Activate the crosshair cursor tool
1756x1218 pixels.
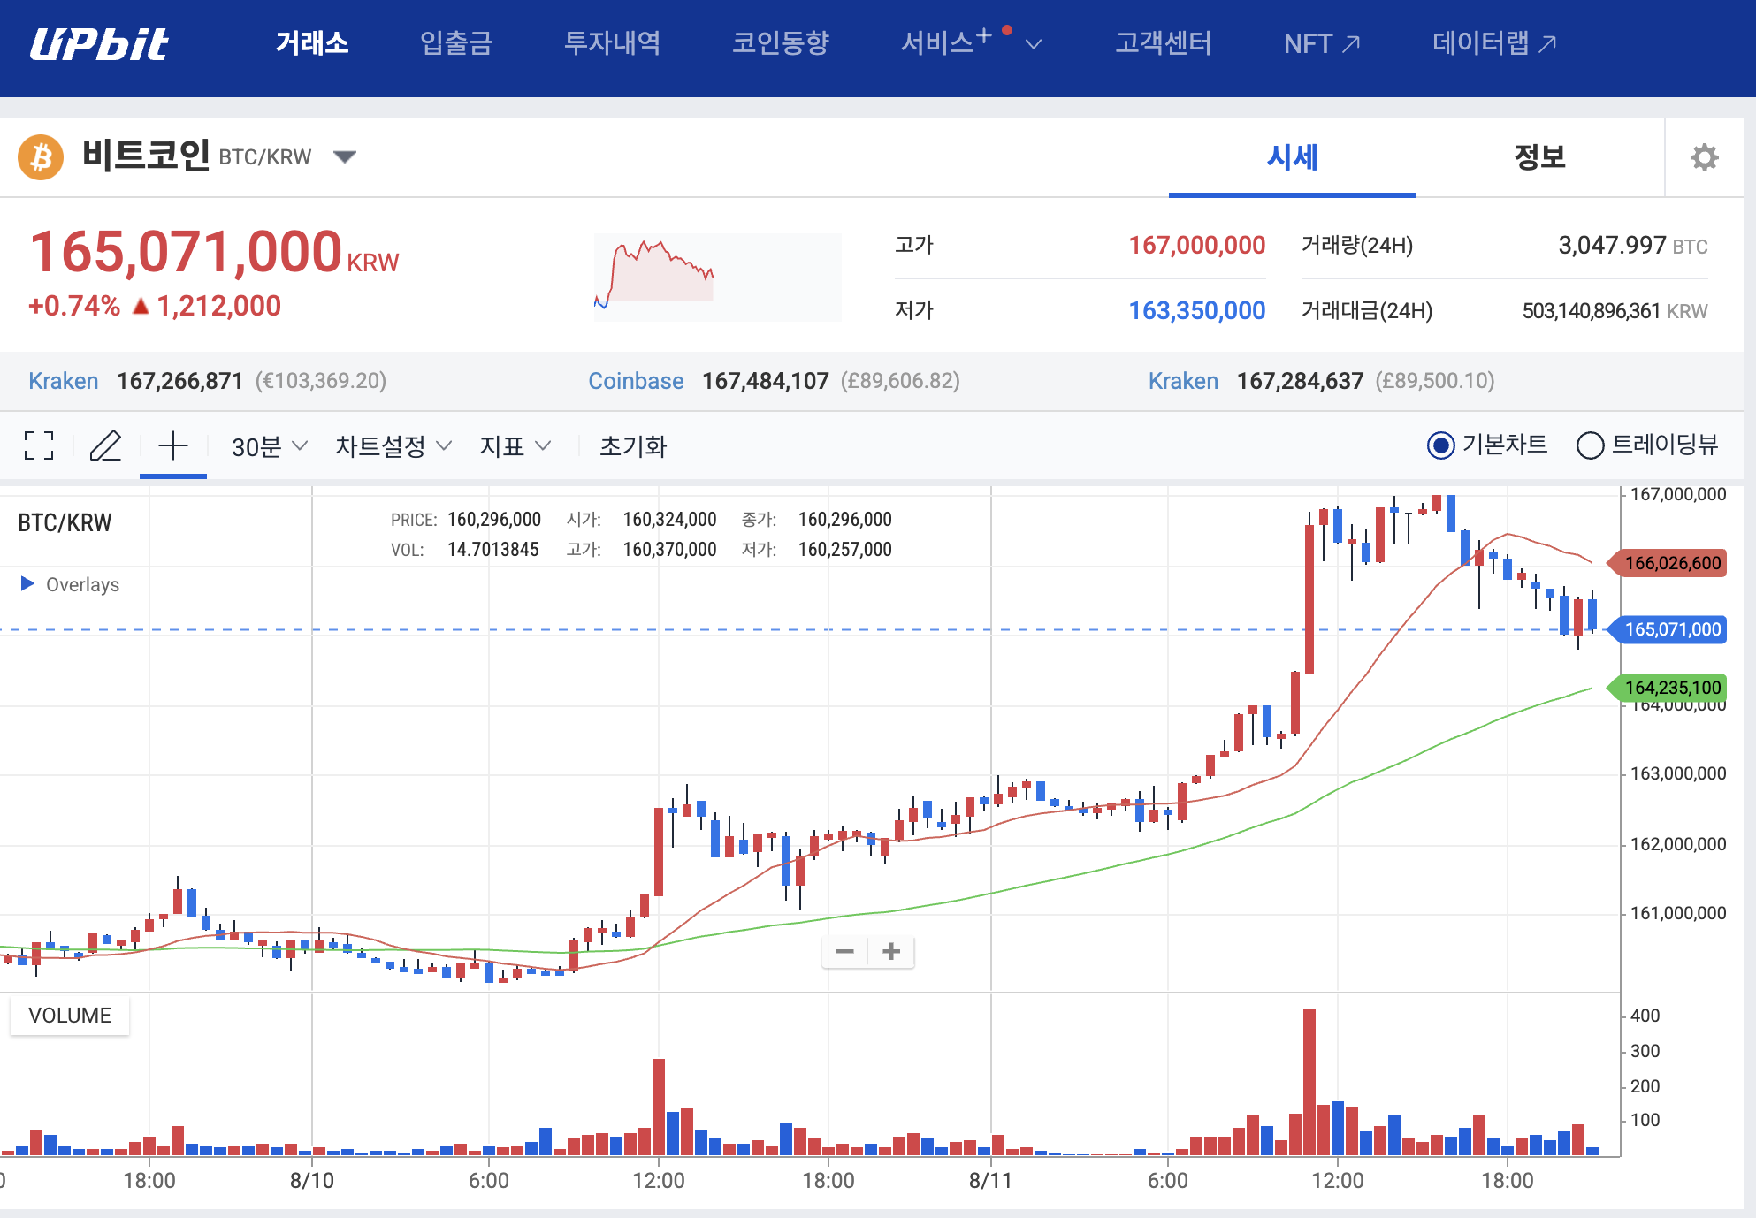click(x=173, y=445)
